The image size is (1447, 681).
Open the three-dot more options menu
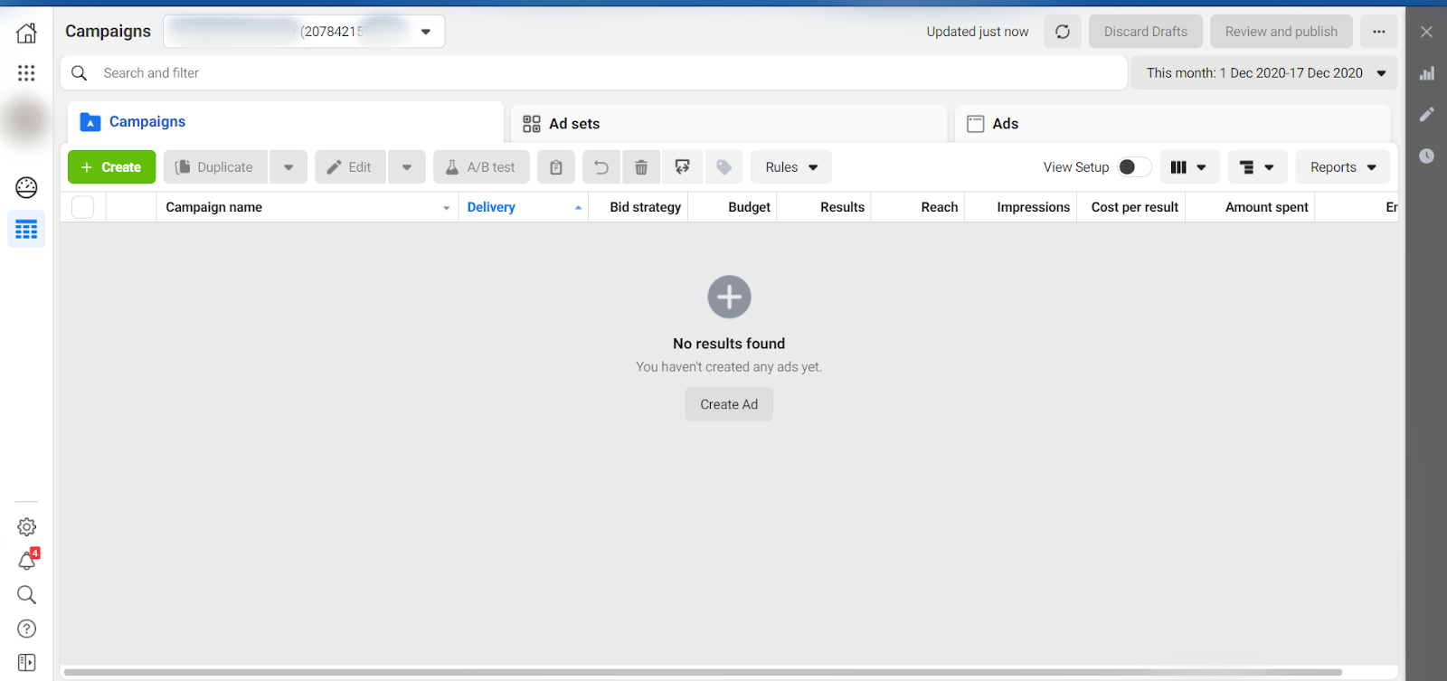pyautogui.click(x=1379, y=32)
